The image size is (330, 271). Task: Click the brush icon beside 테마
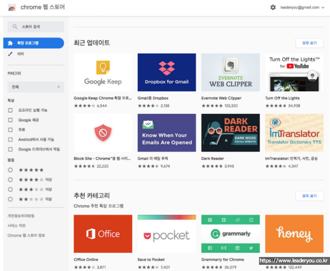[x=10, y=54]
